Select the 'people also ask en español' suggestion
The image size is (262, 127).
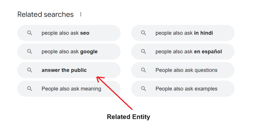pyautogui.click(x=183, y=52)
